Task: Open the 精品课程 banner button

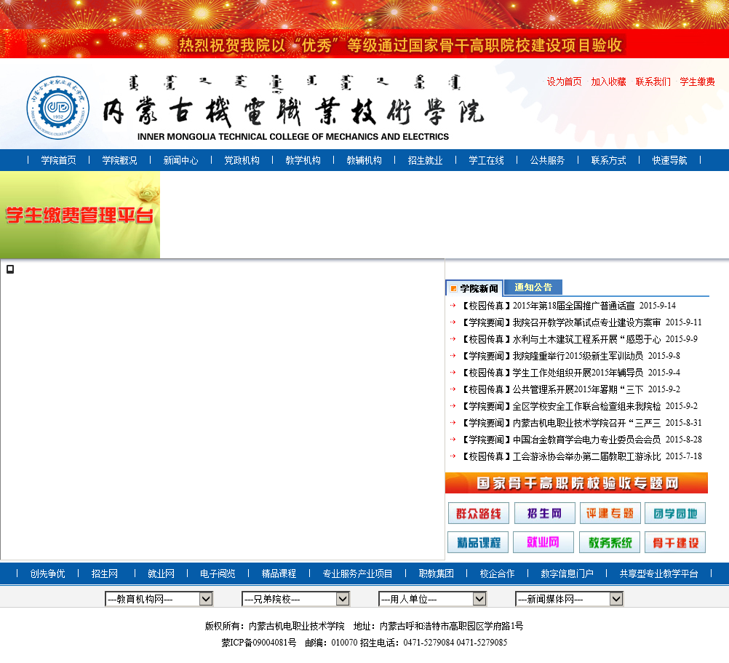Action: click(479, 542)
